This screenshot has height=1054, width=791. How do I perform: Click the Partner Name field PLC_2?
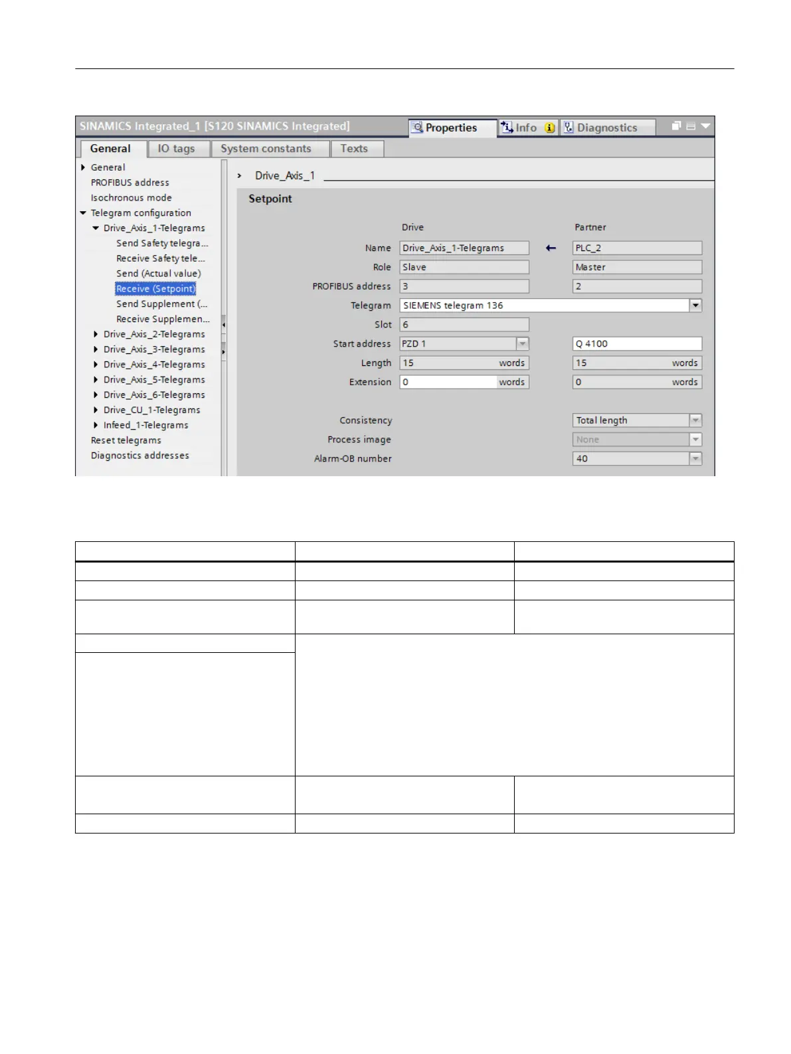click(x=637, y=248)
